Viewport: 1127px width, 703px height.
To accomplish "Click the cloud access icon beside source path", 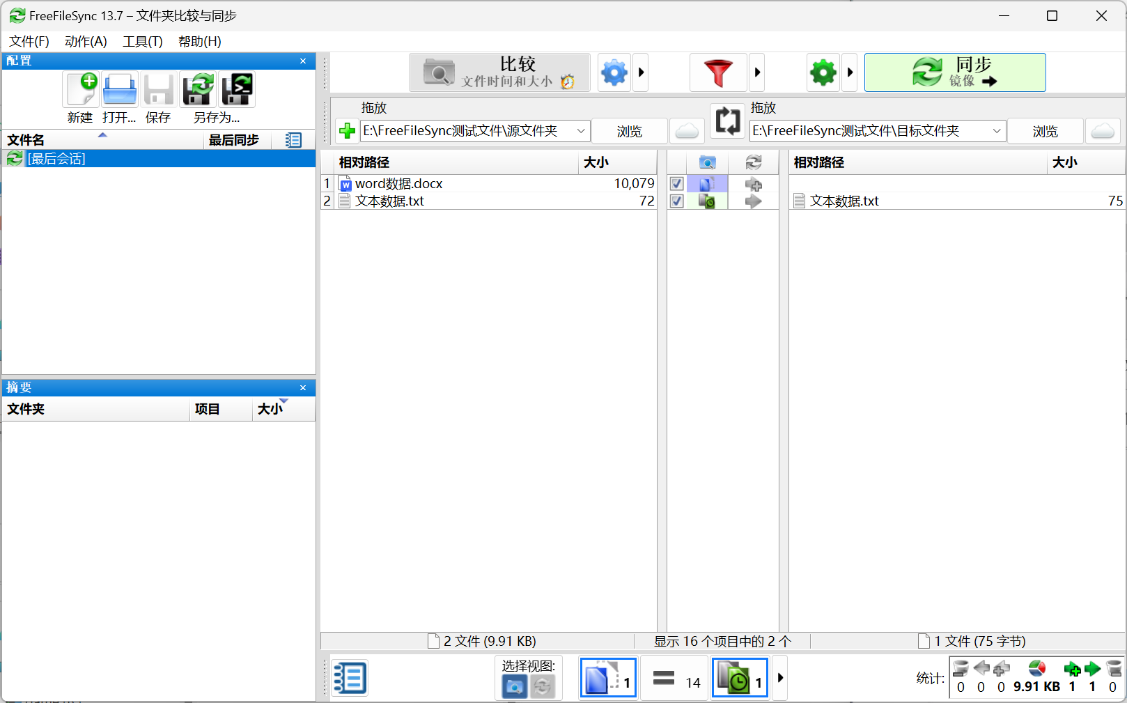I will click(687, 130).
